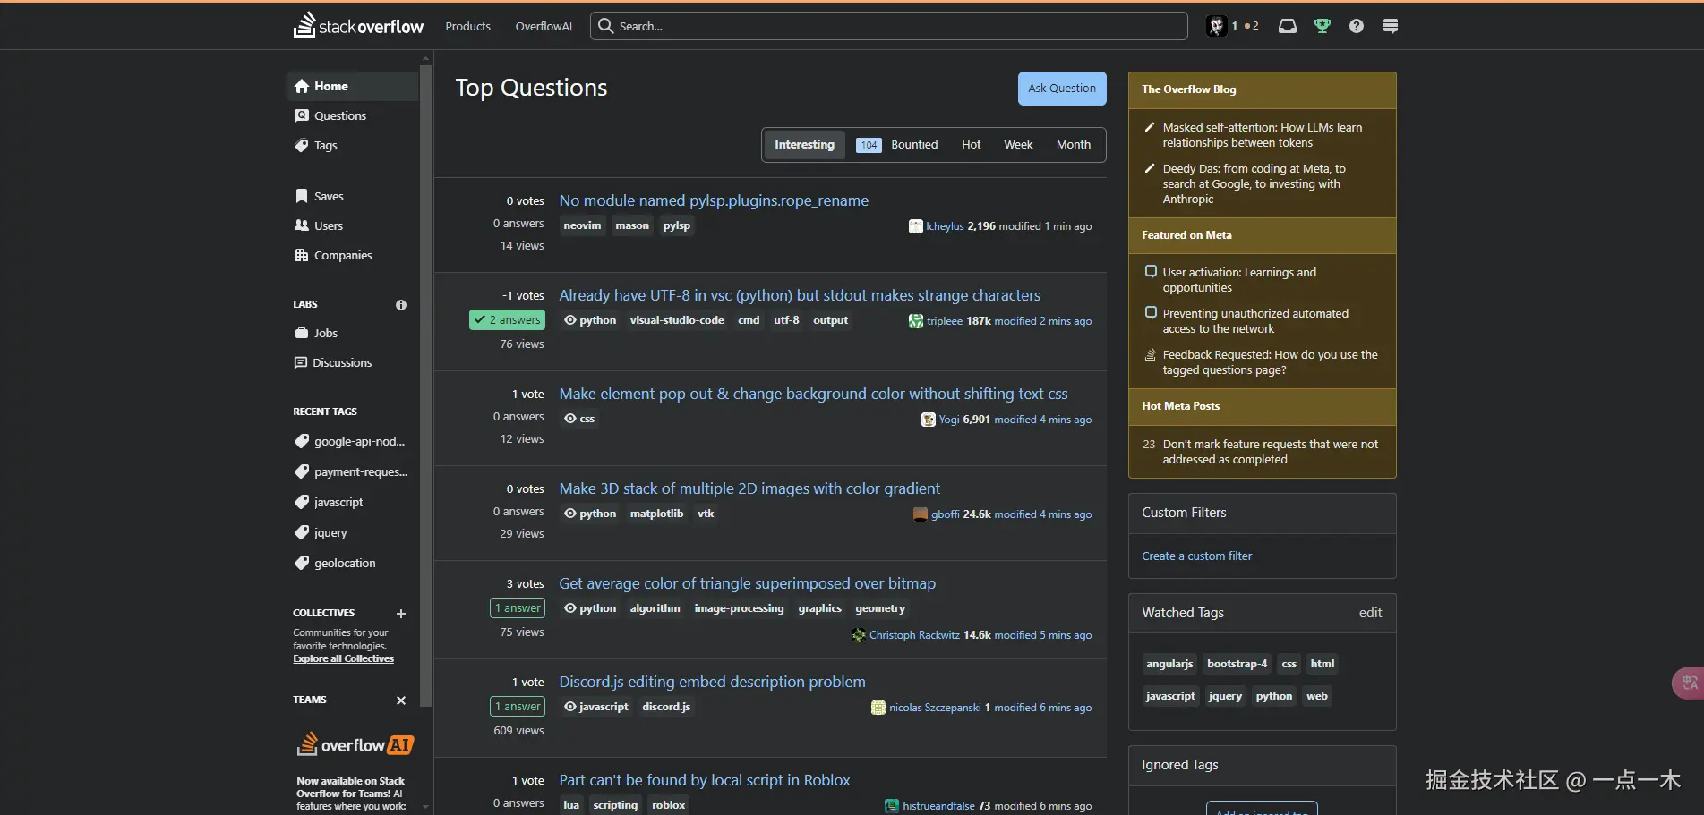Click the Ask Question button

click(1061, 88)
